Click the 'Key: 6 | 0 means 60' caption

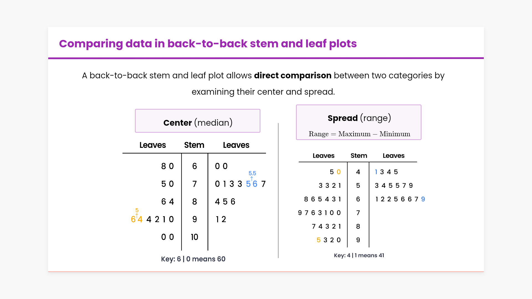click(x=193, y=259)
